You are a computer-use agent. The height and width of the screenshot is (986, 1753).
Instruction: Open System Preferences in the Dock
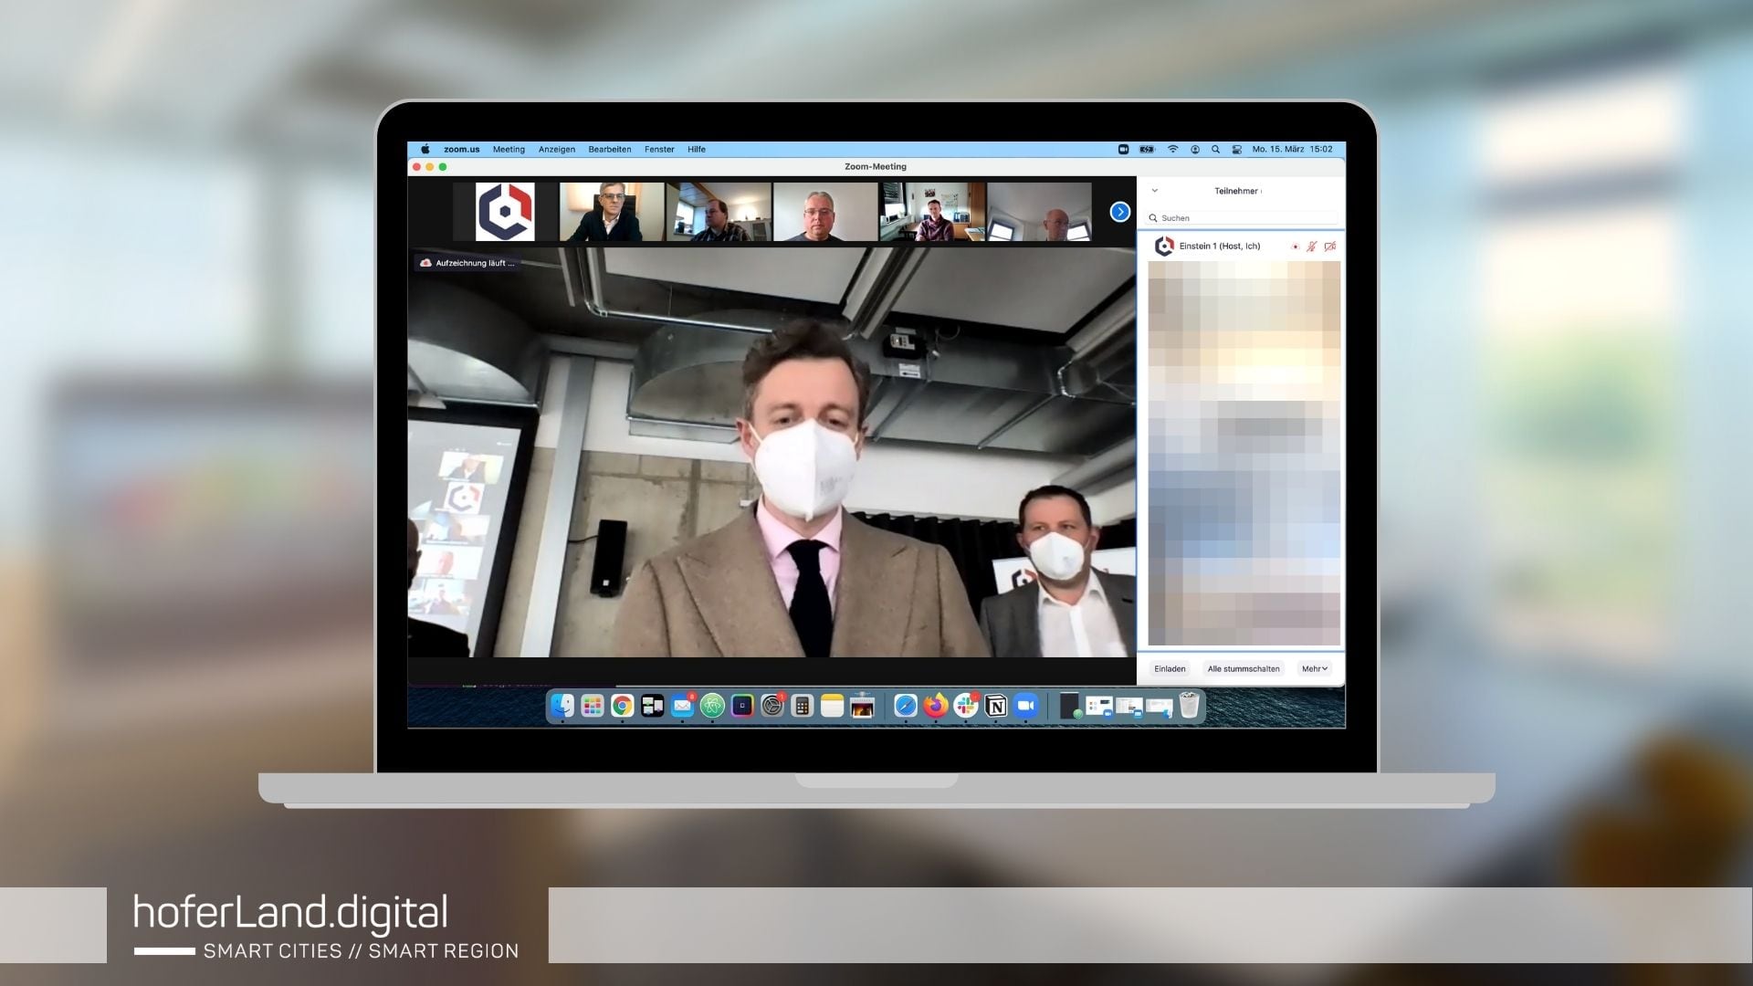772,706
